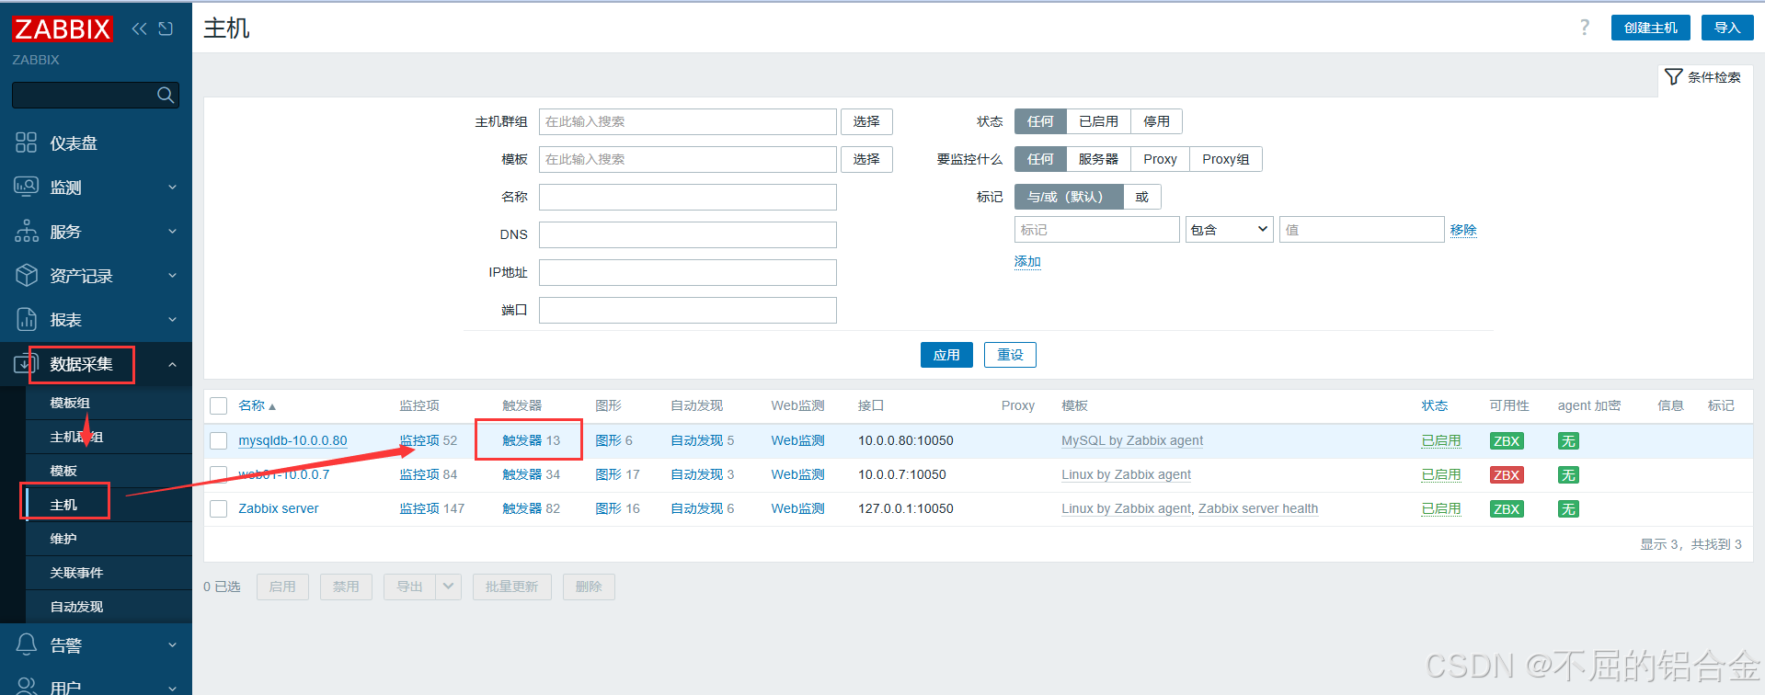The height and width of the screenshot is (695, 1765).
Task: Set 要监控什么 filter to 服务器
Action: (1098, 159)
